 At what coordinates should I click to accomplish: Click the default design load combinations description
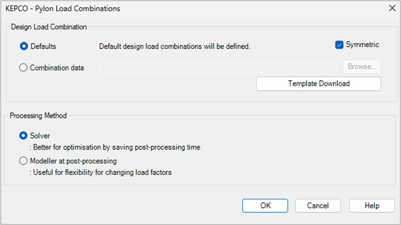175,46
